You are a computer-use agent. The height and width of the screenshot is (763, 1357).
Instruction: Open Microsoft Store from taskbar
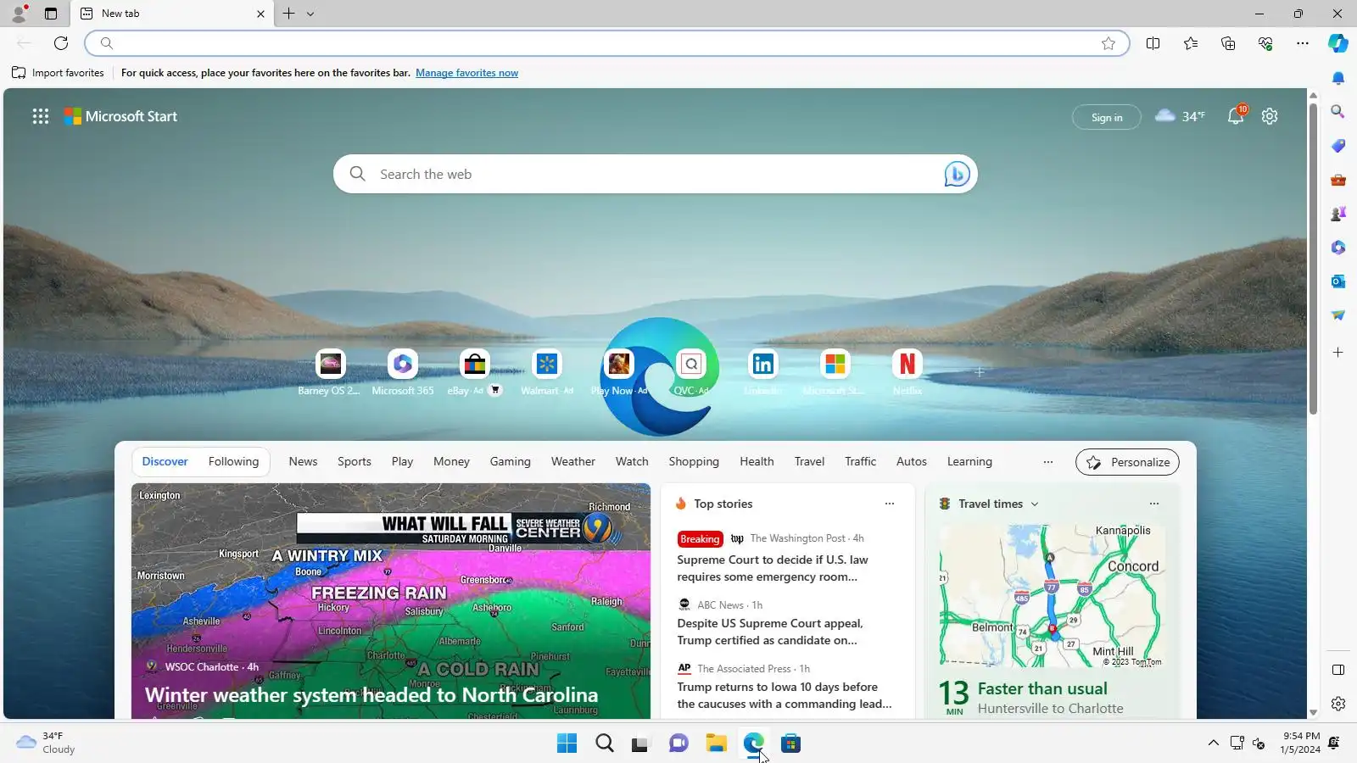pyautogui.click(x=790, y=744)
